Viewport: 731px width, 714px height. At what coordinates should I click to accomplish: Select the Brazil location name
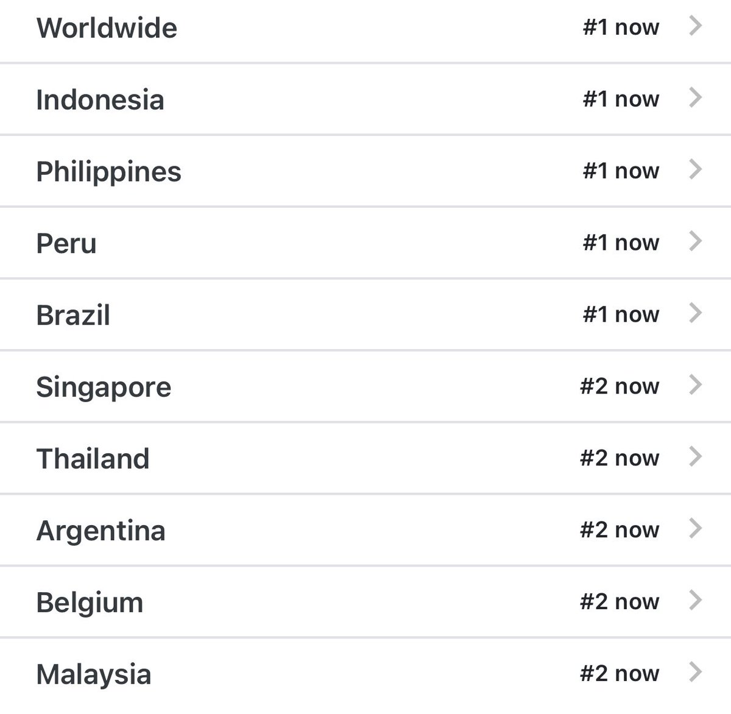click(x=73, y=315)
